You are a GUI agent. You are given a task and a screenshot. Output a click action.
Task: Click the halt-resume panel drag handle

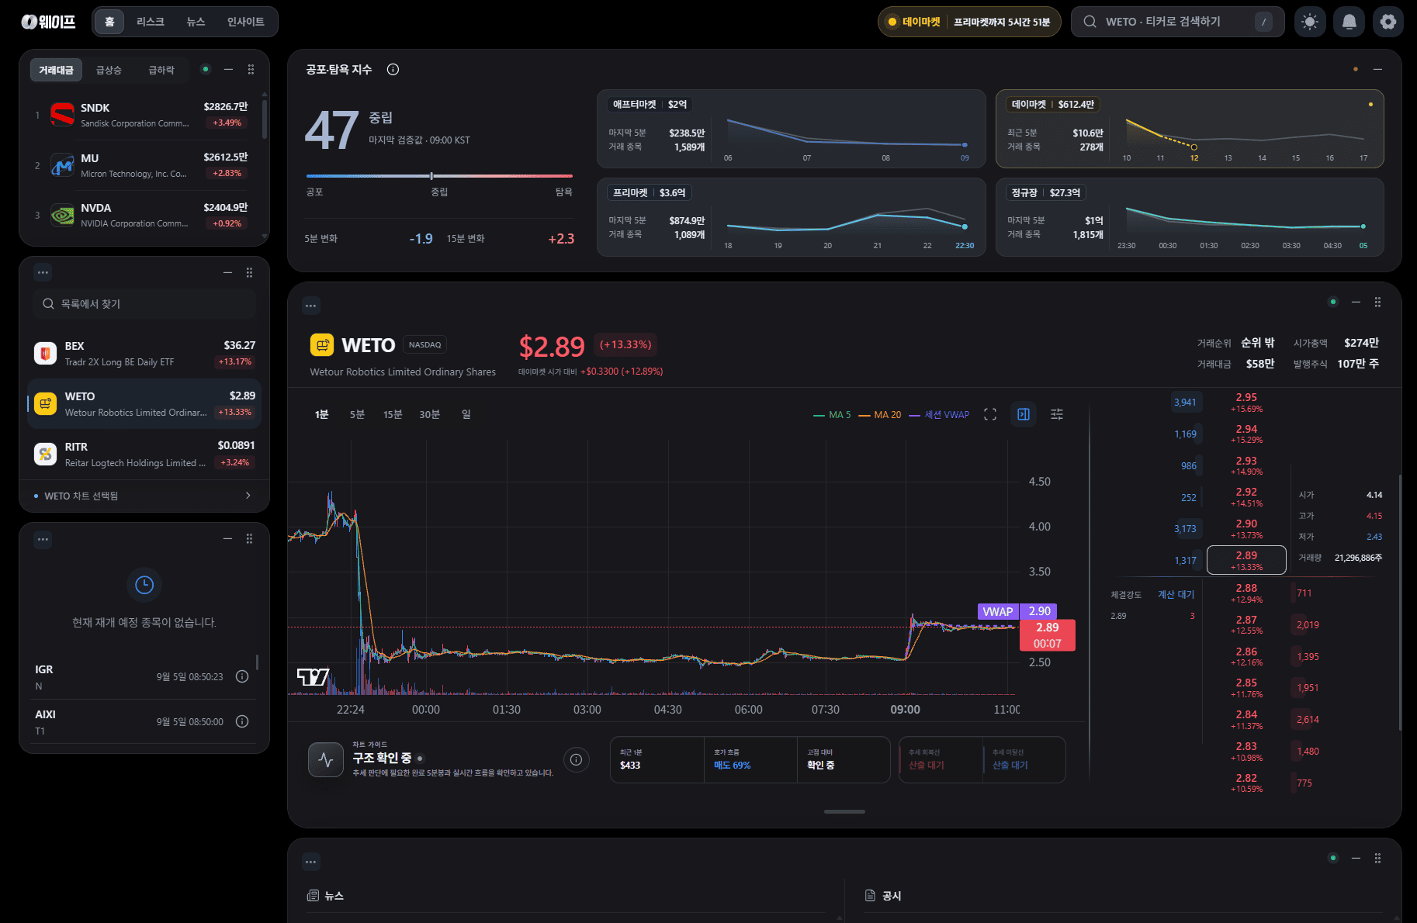249,539
